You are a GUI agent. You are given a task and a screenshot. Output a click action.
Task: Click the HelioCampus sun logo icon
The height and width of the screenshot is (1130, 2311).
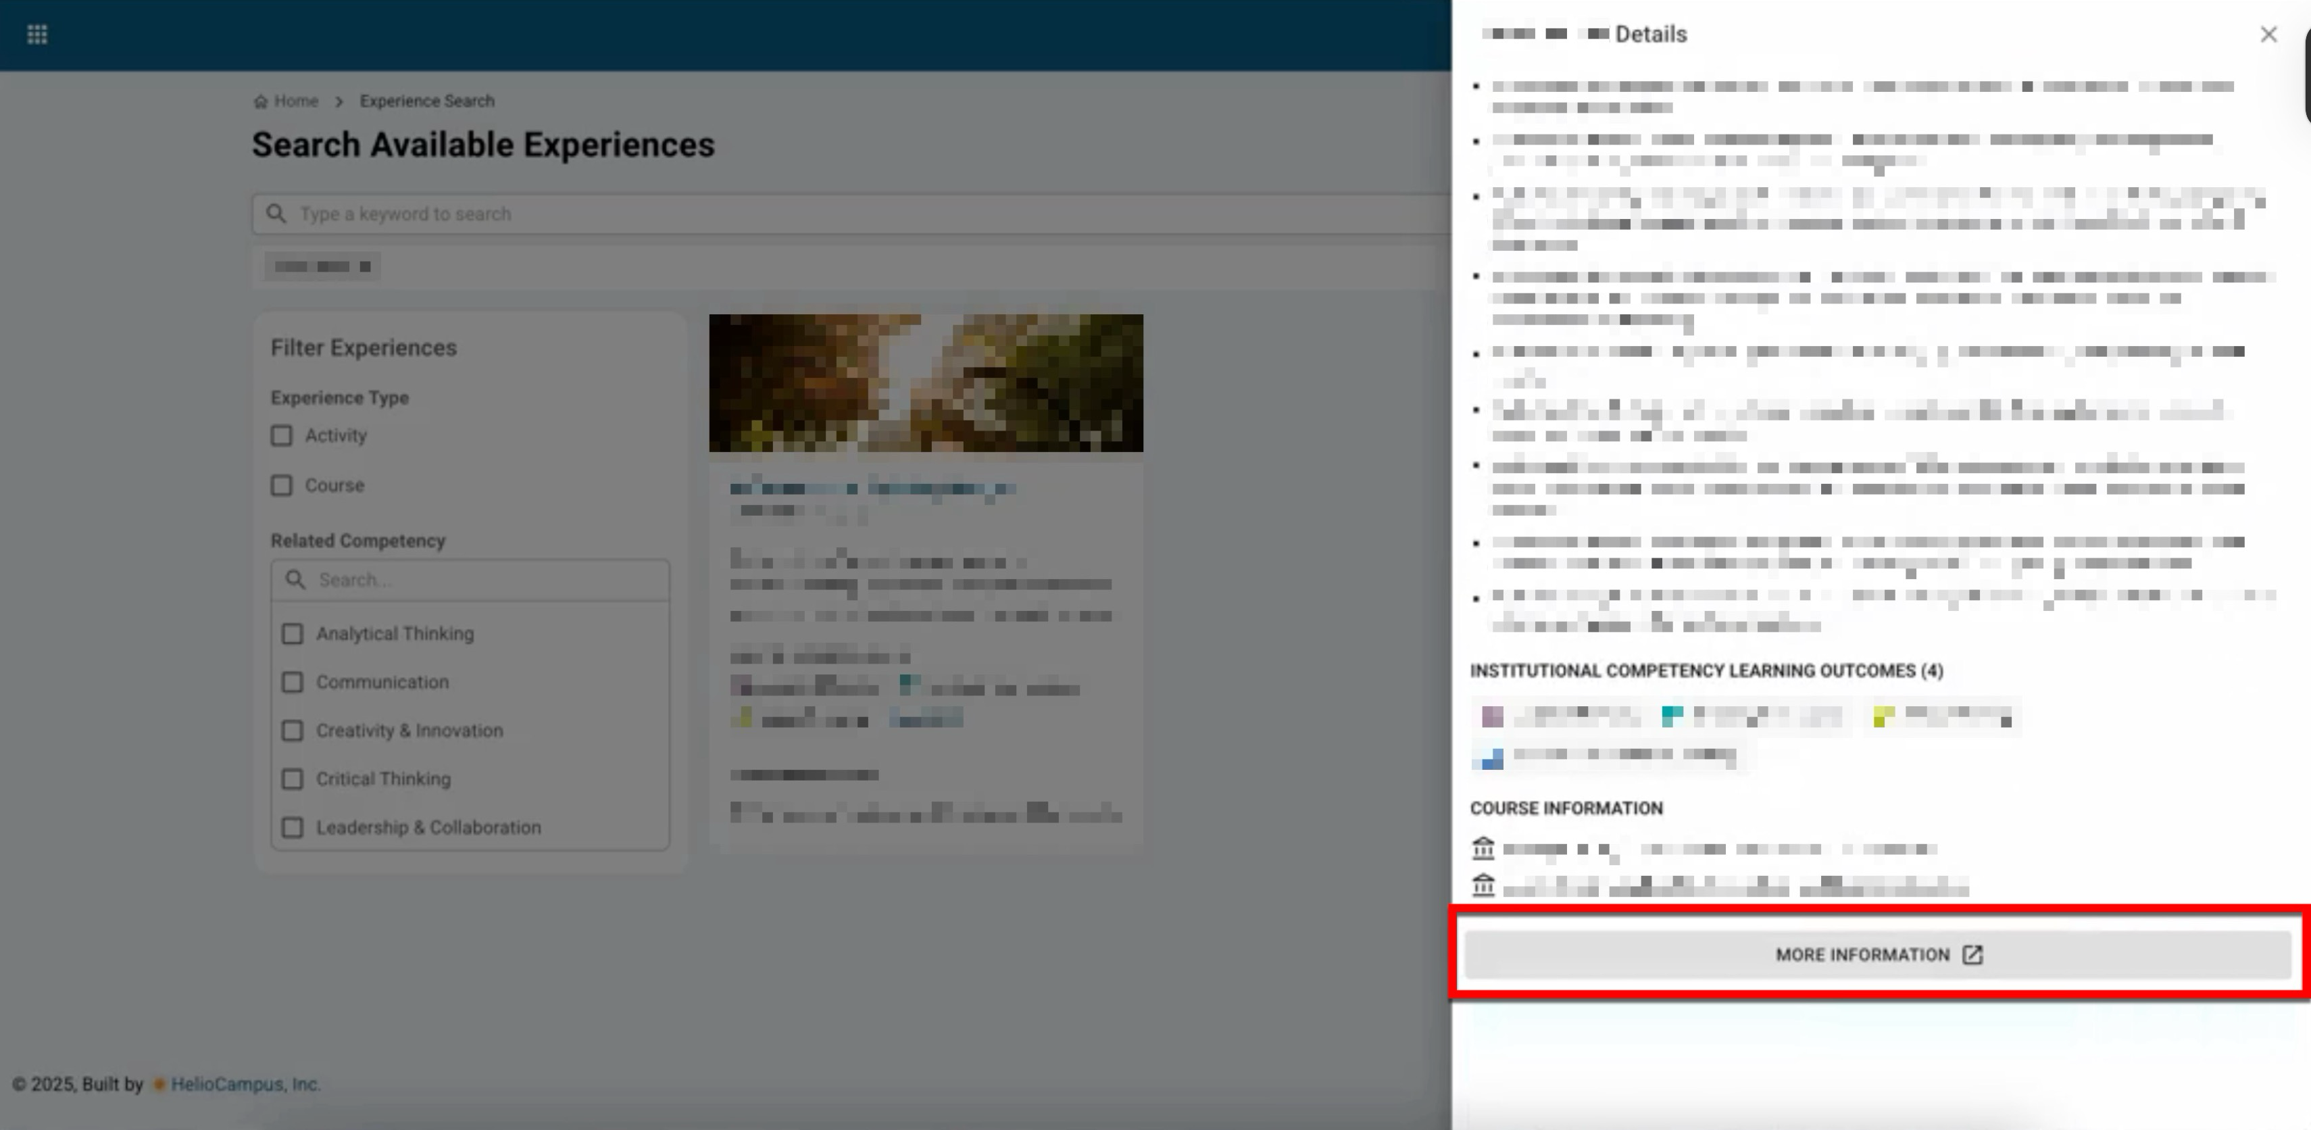[x=159, y=1084]
